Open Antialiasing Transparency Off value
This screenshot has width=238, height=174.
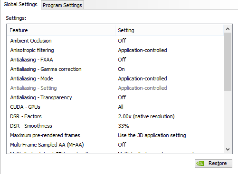[122, 97]
